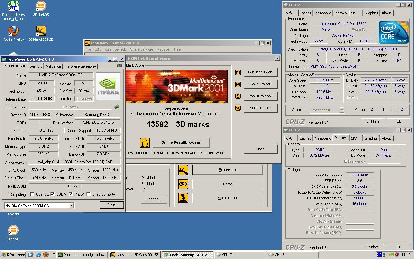Click the Edit Description icon
The width and height of the screenshot is (414, 259).
click(238, 72)
